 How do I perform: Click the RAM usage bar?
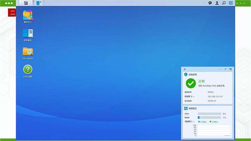[209, 118]
